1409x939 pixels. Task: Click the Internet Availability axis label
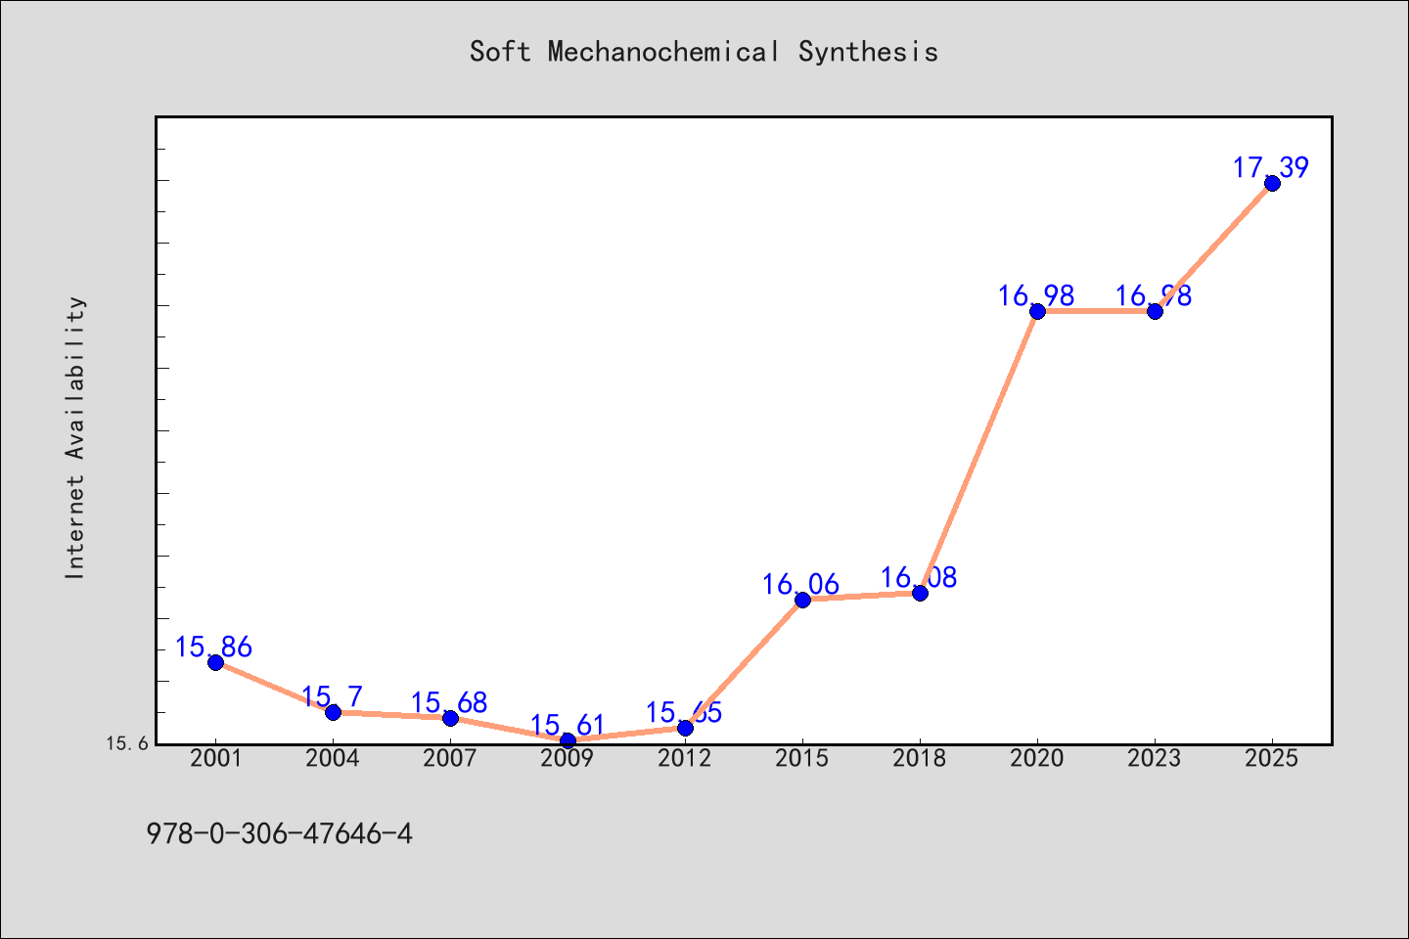tap(75, 437)
